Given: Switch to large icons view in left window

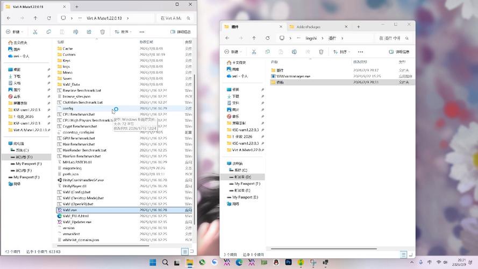Looking at the screenshot, I should click(x=191, y=251).
